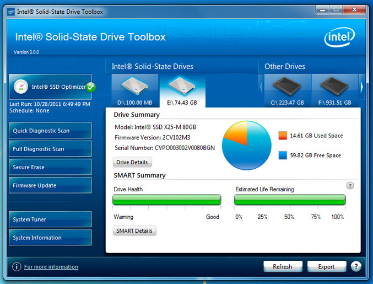Screen dimensions: 373x284
Task: View System Information
Action: (50, 237)
